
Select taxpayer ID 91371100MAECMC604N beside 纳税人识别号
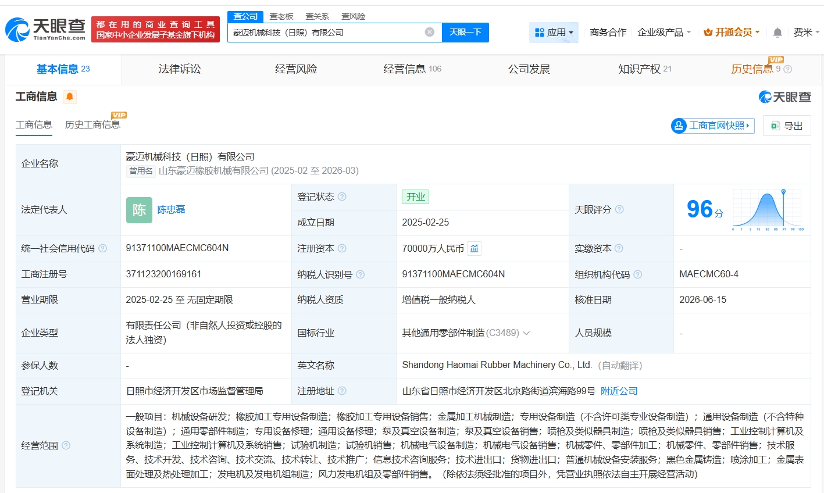click(454, 274)
